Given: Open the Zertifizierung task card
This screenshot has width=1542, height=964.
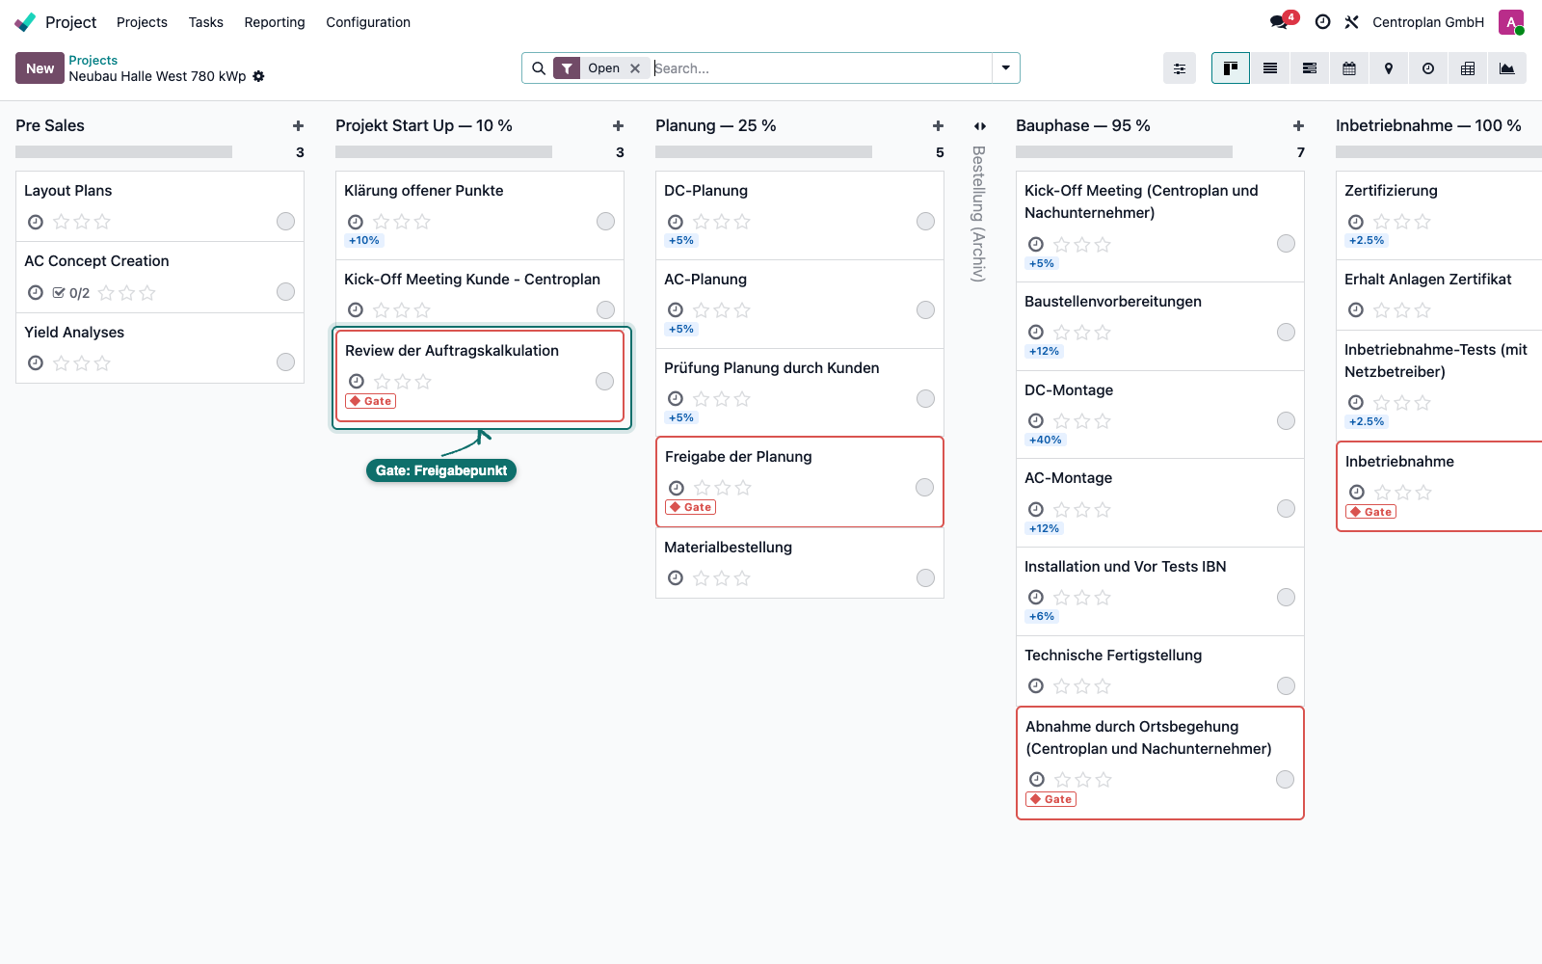Looking at the screenshot, I should (1438, 216).
